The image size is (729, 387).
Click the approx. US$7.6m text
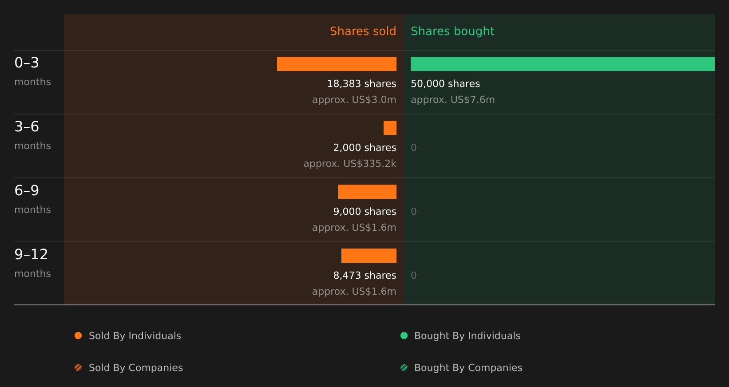pos(453,100)
